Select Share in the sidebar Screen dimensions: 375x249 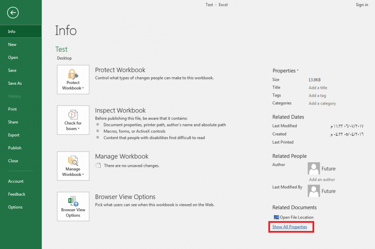[21, 122]
